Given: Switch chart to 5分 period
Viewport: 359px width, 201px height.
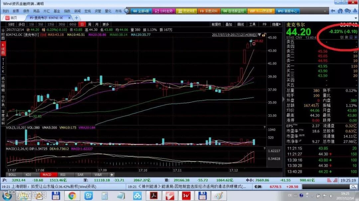Looking at the screenshot, I should [x=41, y=25].
